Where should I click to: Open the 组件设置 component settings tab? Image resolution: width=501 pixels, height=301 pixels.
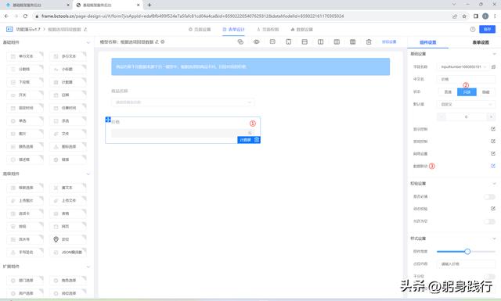point(428,42)
